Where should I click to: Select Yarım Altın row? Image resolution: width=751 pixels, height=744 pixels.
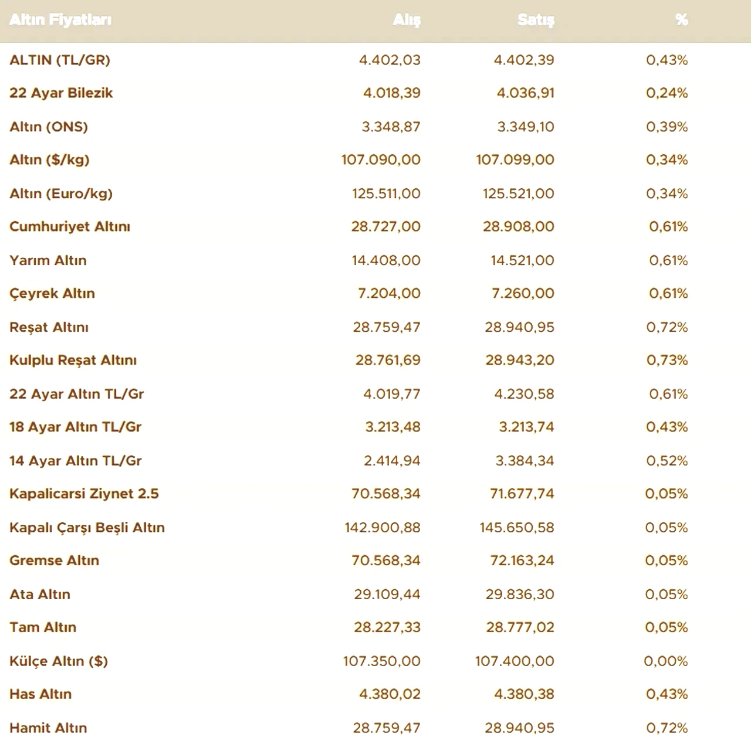pos(375,260)
